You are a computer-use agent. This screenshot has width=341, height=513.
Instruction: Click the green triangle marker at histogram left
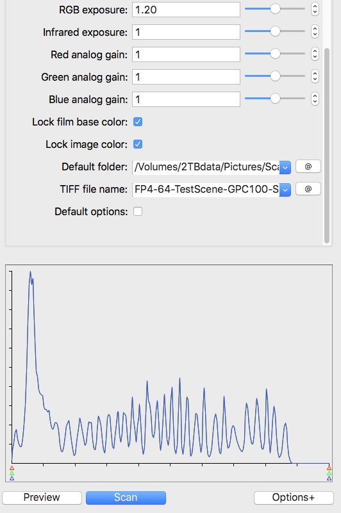[12, 473]
